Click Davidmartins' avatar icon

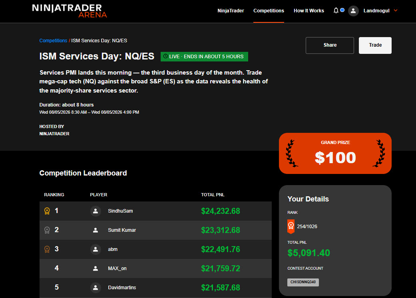(96, 287)
